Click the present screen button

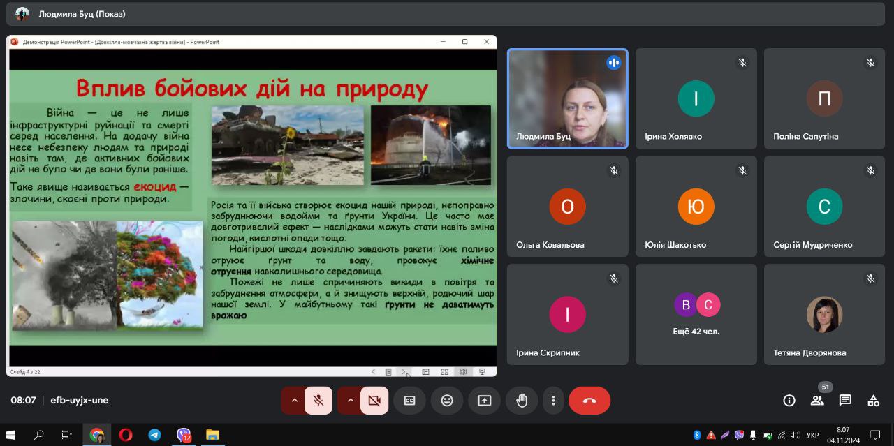[484, 401]
